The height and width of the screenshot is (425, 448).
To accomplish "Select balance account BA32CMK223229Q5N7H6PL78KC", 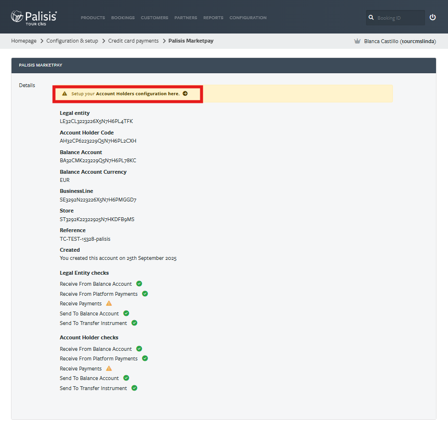I will point(98,161).
